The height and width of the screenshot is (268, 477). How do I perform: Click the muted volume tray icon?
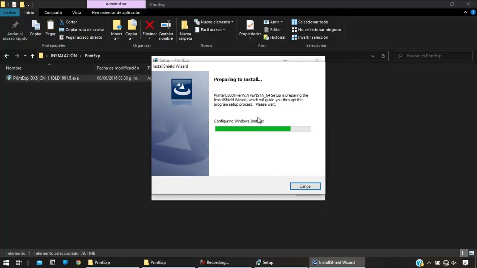click(454, 262)
